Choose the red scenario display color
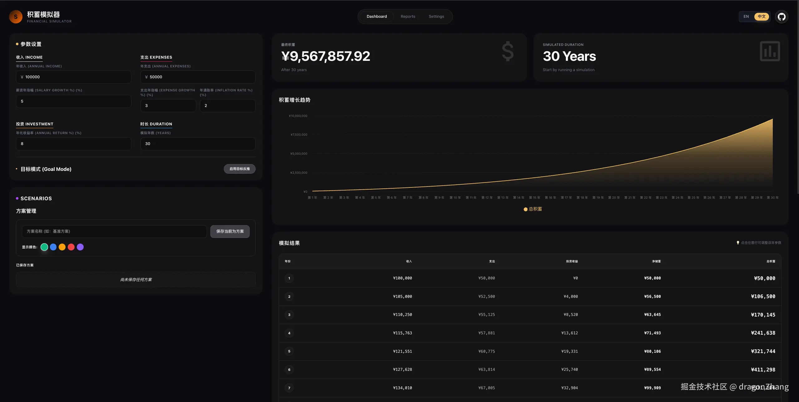 tap(71, 247)
